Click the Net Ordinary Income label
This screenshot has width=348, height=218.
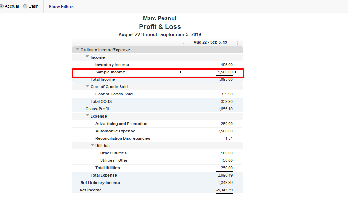coord(100,183)
